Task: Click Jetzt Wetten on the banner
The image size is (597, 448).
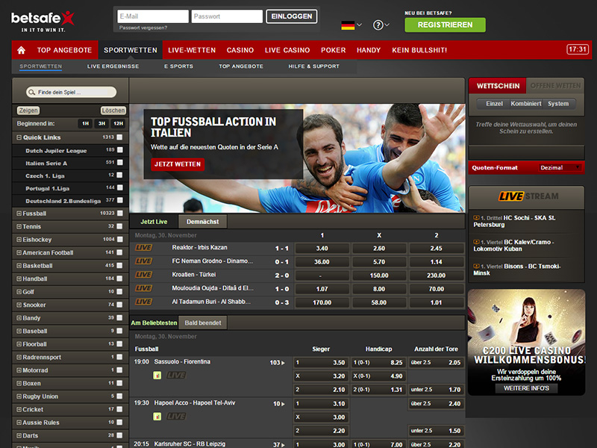Action: [x=178, y=164]
